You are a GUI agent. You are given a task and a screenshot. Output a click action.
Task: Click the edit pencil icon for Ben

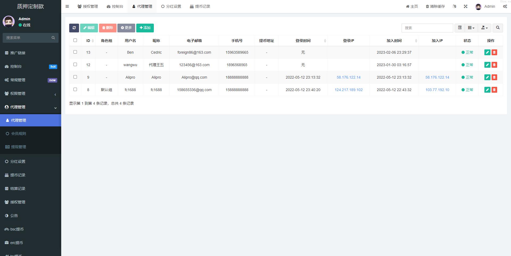tap(487, 52)
